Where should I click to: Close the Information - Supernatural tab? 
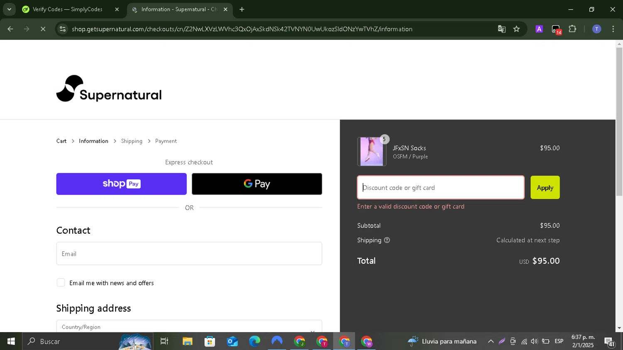tap(226, 9)
